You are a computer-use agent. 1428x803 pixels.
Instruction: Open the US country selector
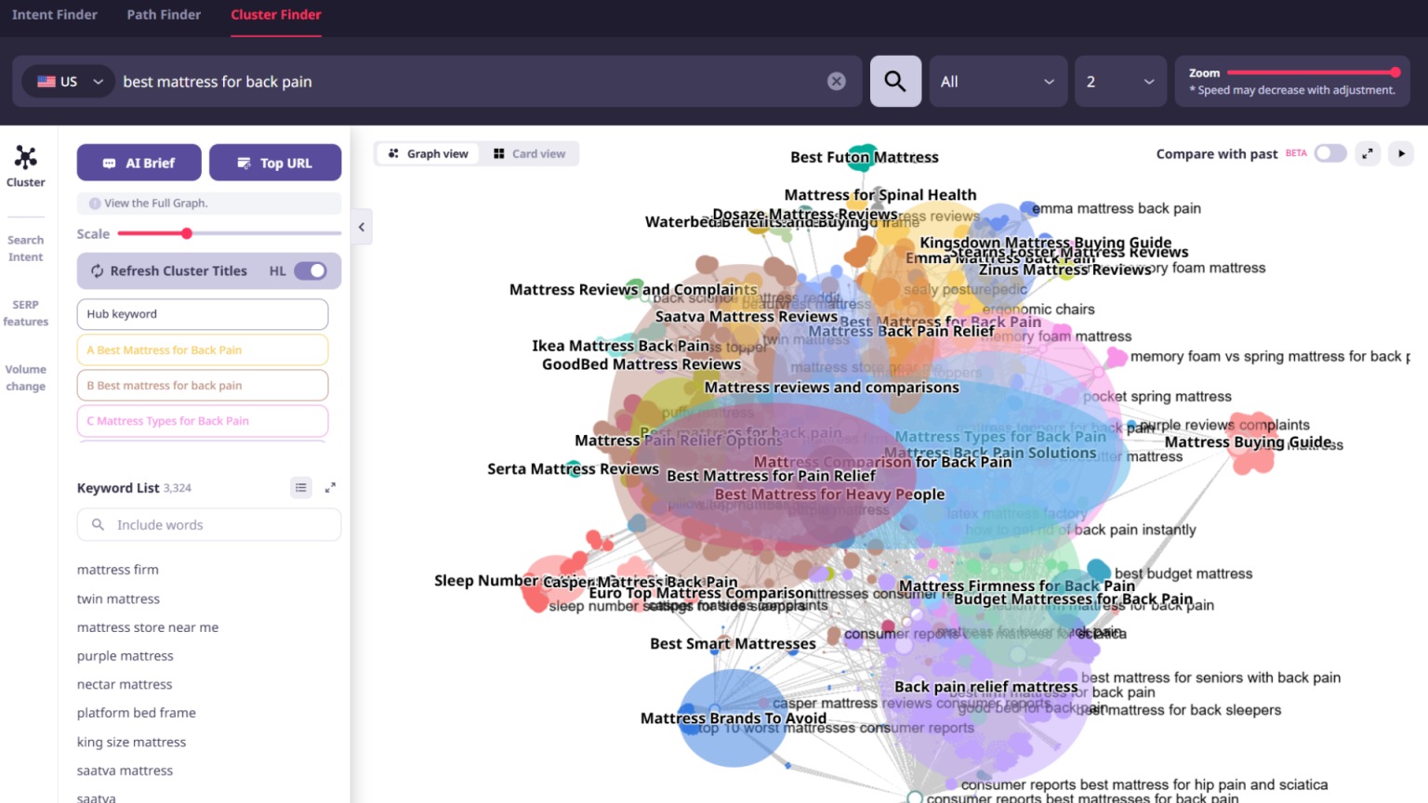point(67,81)
